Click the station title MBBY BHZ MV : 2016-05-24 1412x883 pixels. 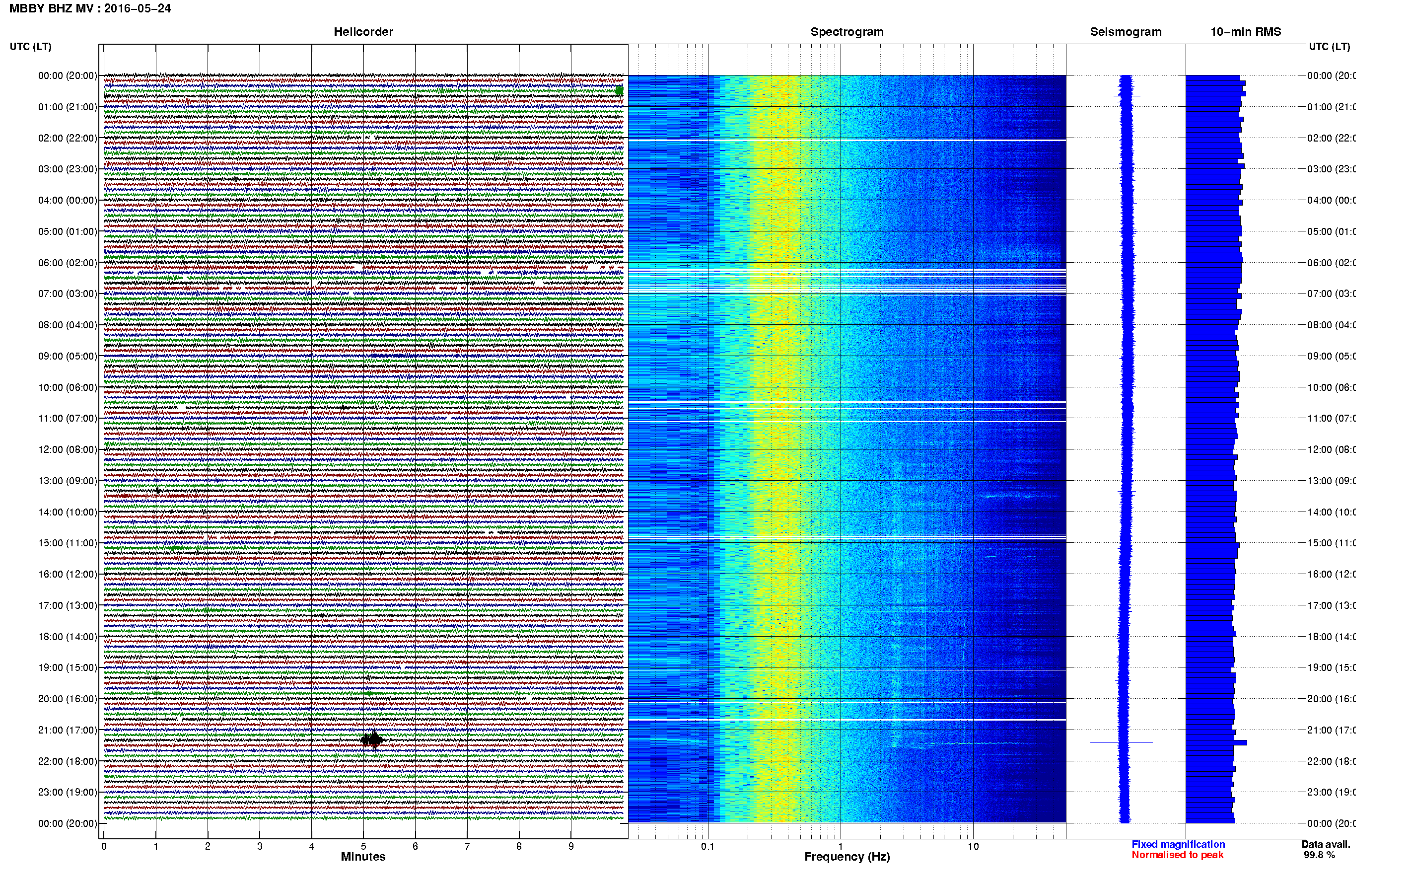(x=90, y=8)
